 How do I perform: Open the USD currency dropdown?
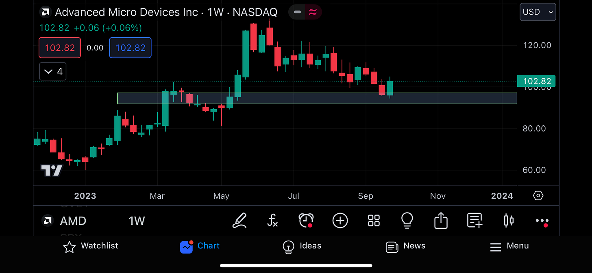[538, 12]
